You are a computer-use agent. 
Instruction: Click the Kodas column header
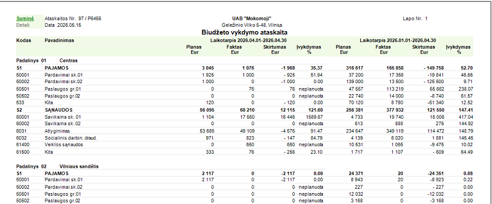click(x=24, y=40)
